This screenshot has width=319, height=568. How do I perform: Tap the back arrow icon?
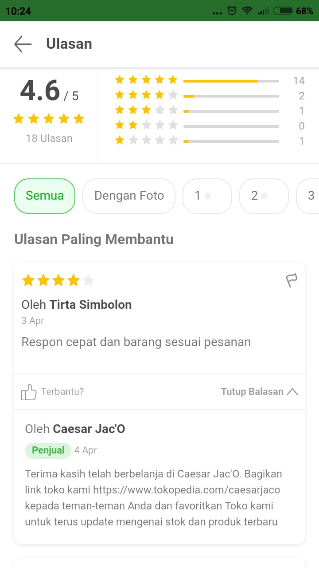pyautogui.click(x=23, y=44)
